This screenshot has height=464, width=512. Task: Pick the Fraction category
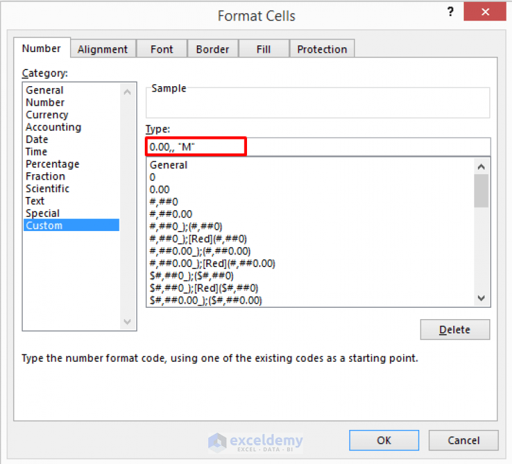tap(71, 176)
